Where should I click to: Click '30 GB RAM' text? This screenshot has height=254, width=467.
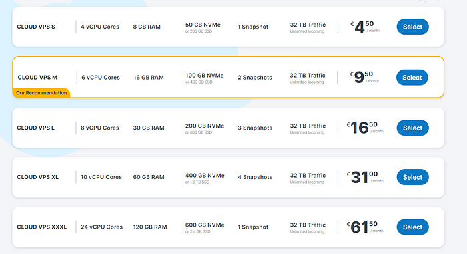149,128
